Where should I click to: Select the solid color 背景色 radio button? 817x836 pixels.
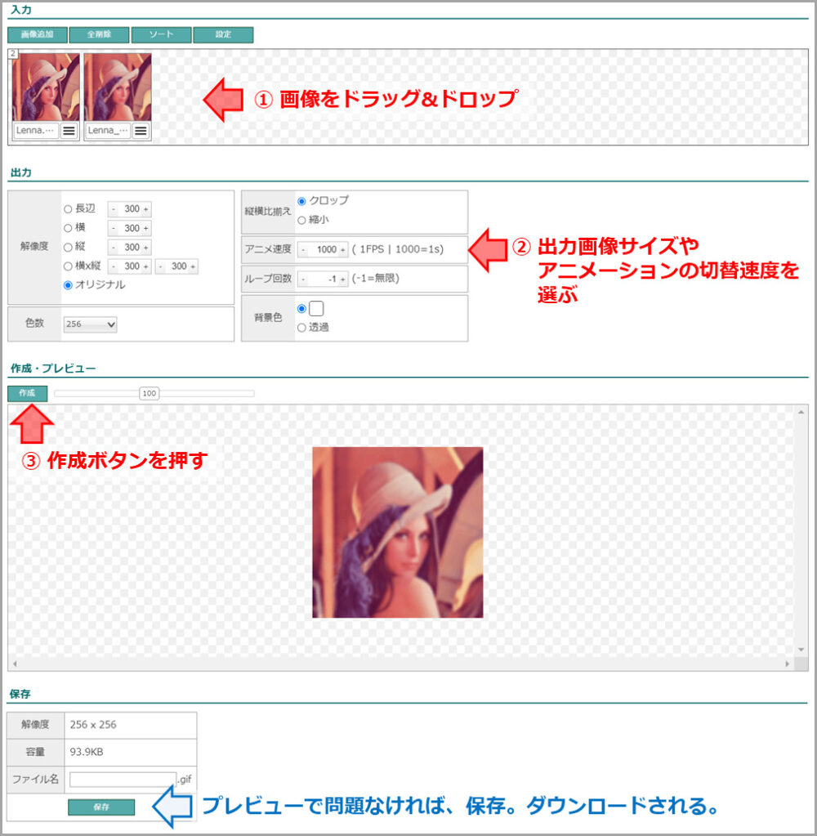pyautogui.click(x=301, y=309)
